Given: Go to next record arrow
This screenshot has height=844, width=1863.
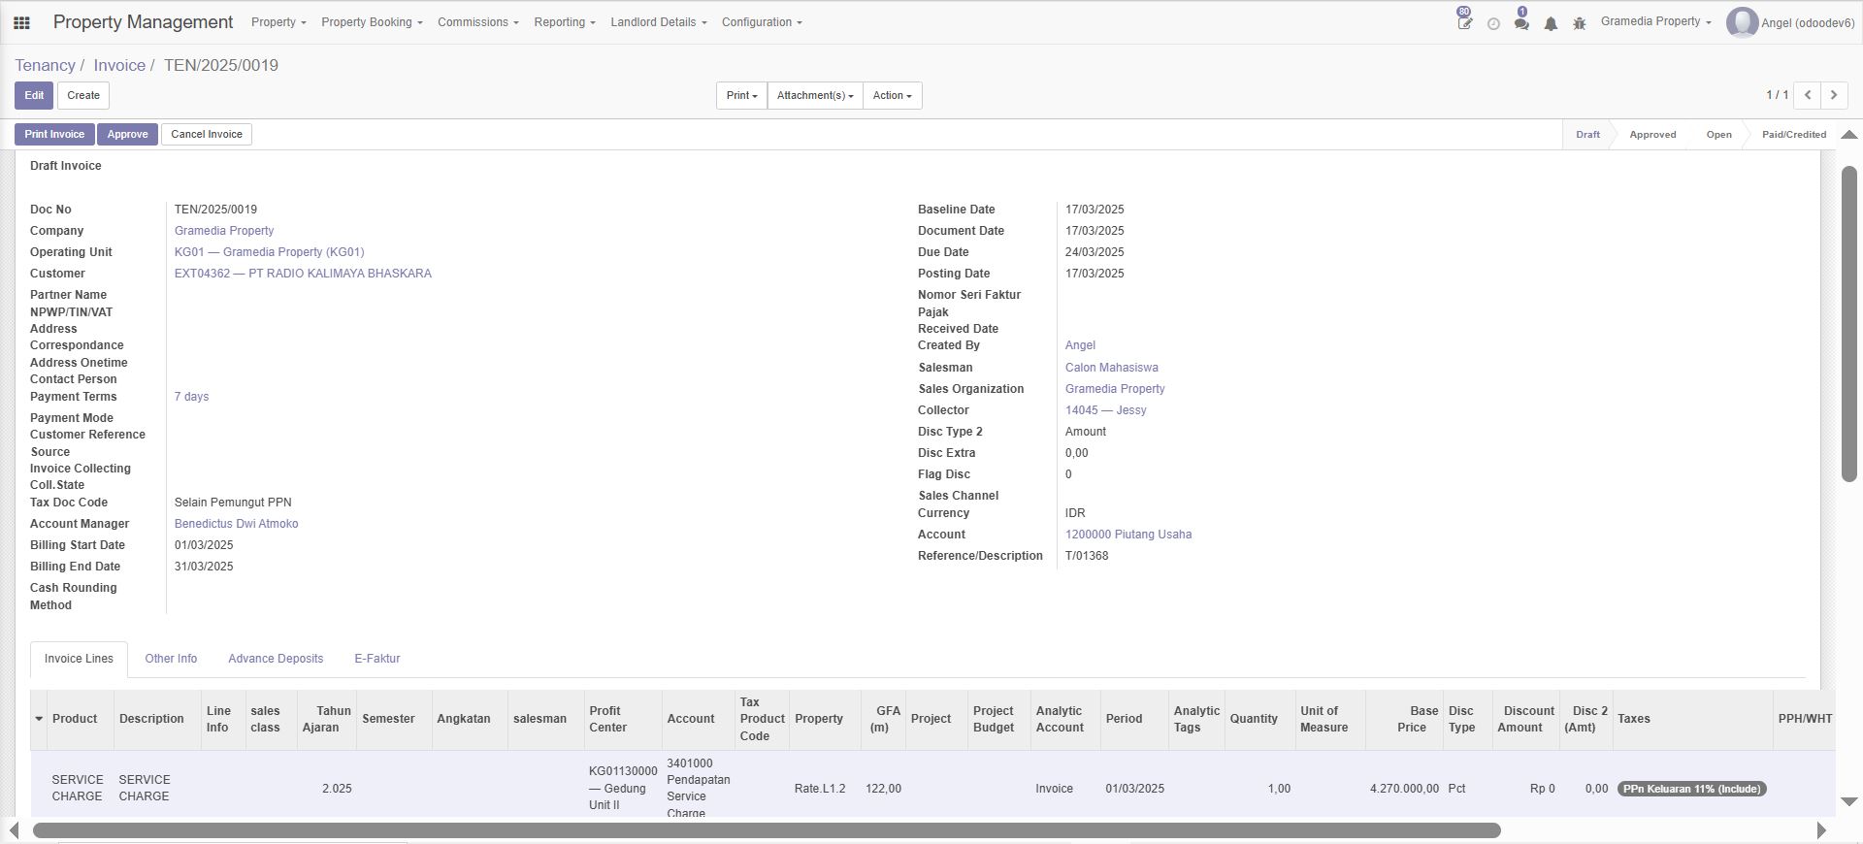Looking at the screenshot, I should [1834, 95].
